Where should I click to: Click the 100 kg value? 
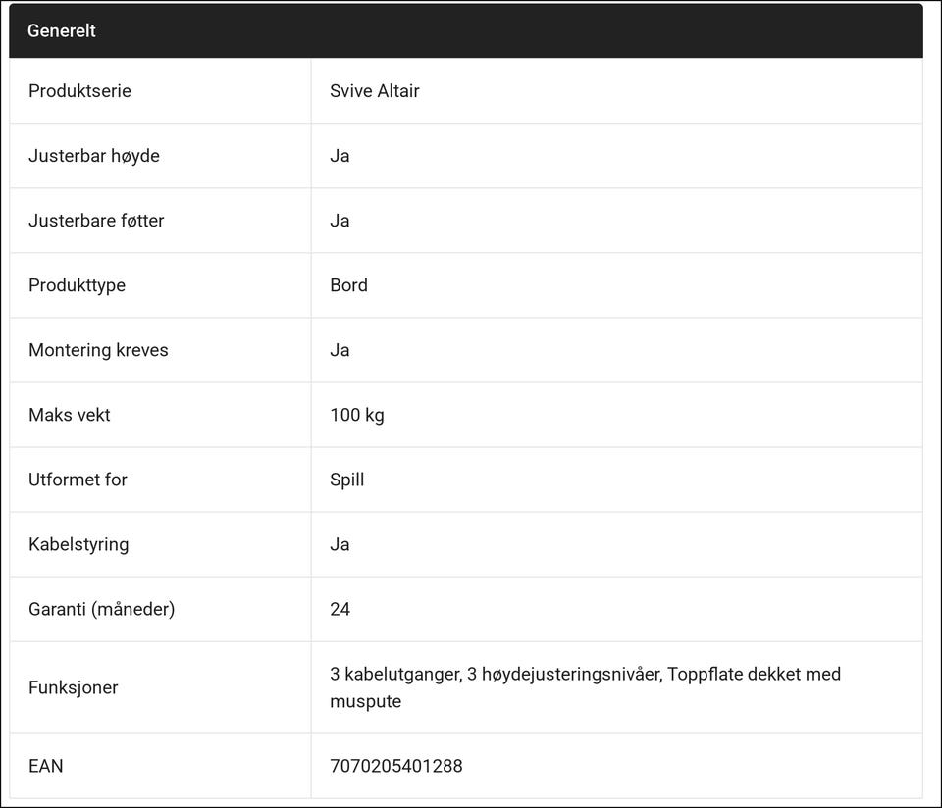point(357,415)
